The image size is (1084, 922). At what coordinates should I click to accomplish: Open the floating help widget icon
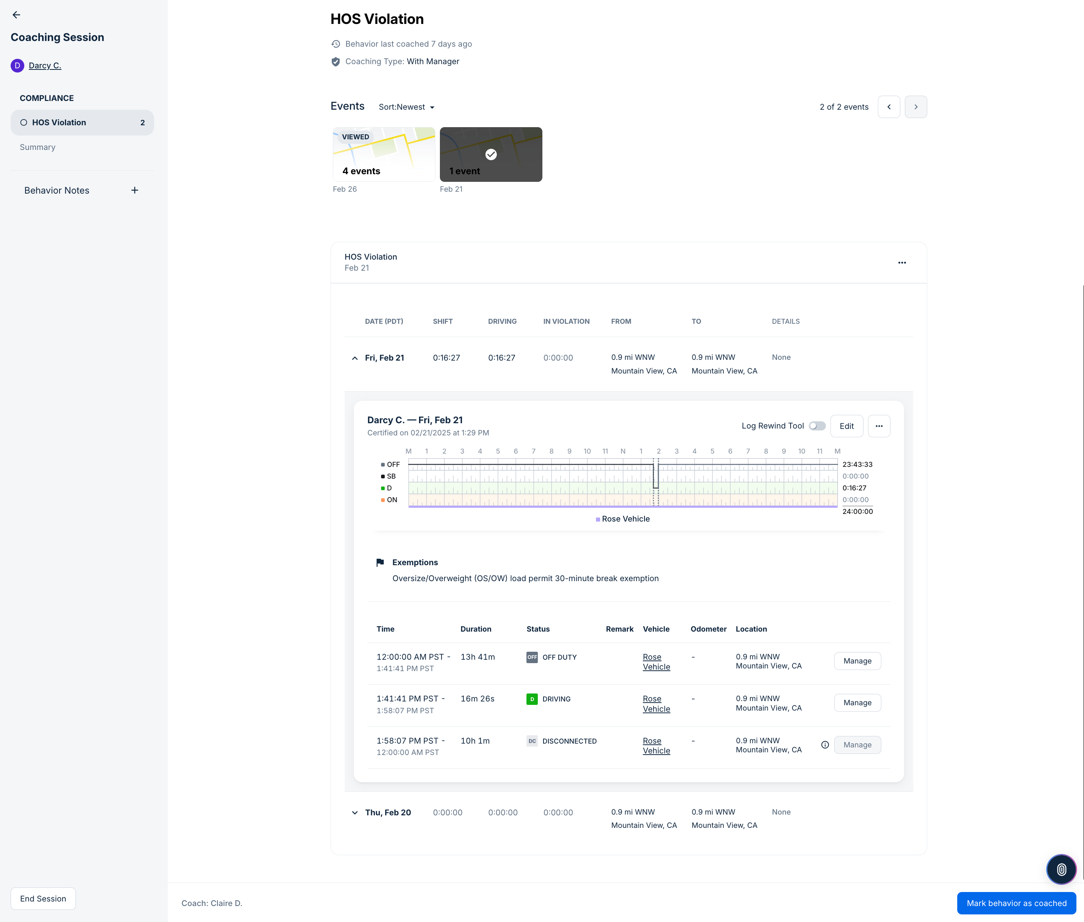coord(1061,869)
